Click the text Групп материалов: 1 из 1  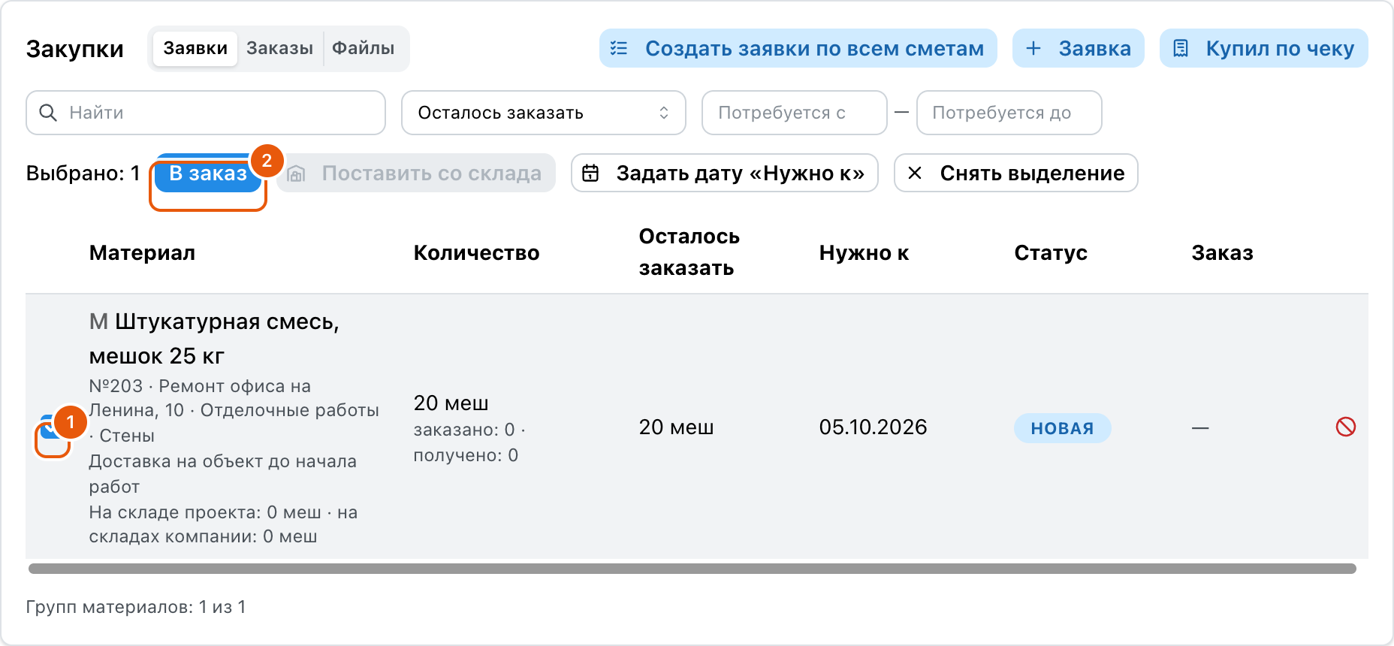click(x=136, y=607)
